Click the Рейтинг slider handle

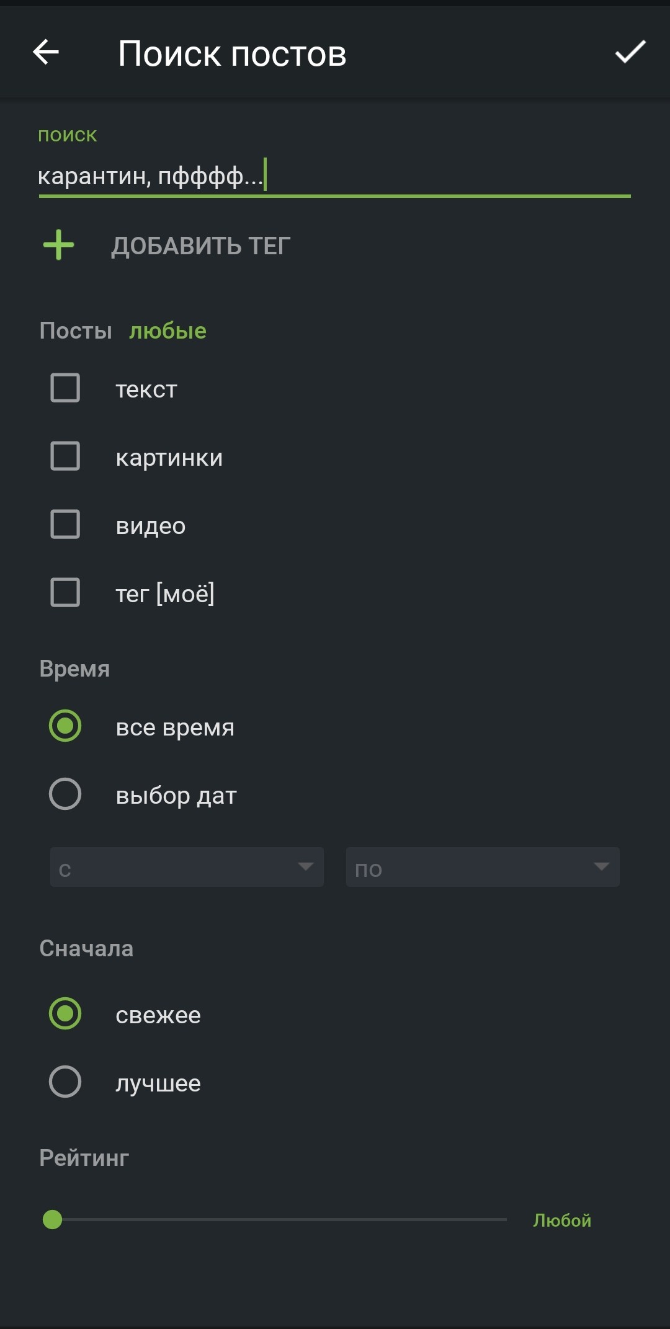[x=53, y=1220]
